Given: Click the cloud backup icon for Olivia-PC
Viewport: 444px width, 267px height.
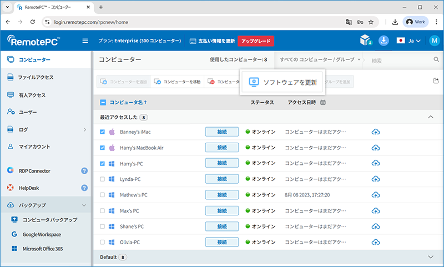Looking at the screenshot, I should (x=376, y=242).
